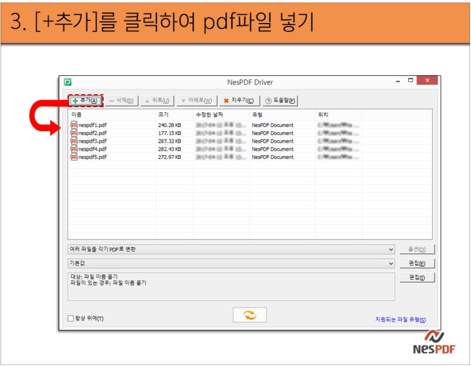Toggle the 항상 위에 (always on top) checkbox
Screen dimensions: 471x366
click(71, 318)
